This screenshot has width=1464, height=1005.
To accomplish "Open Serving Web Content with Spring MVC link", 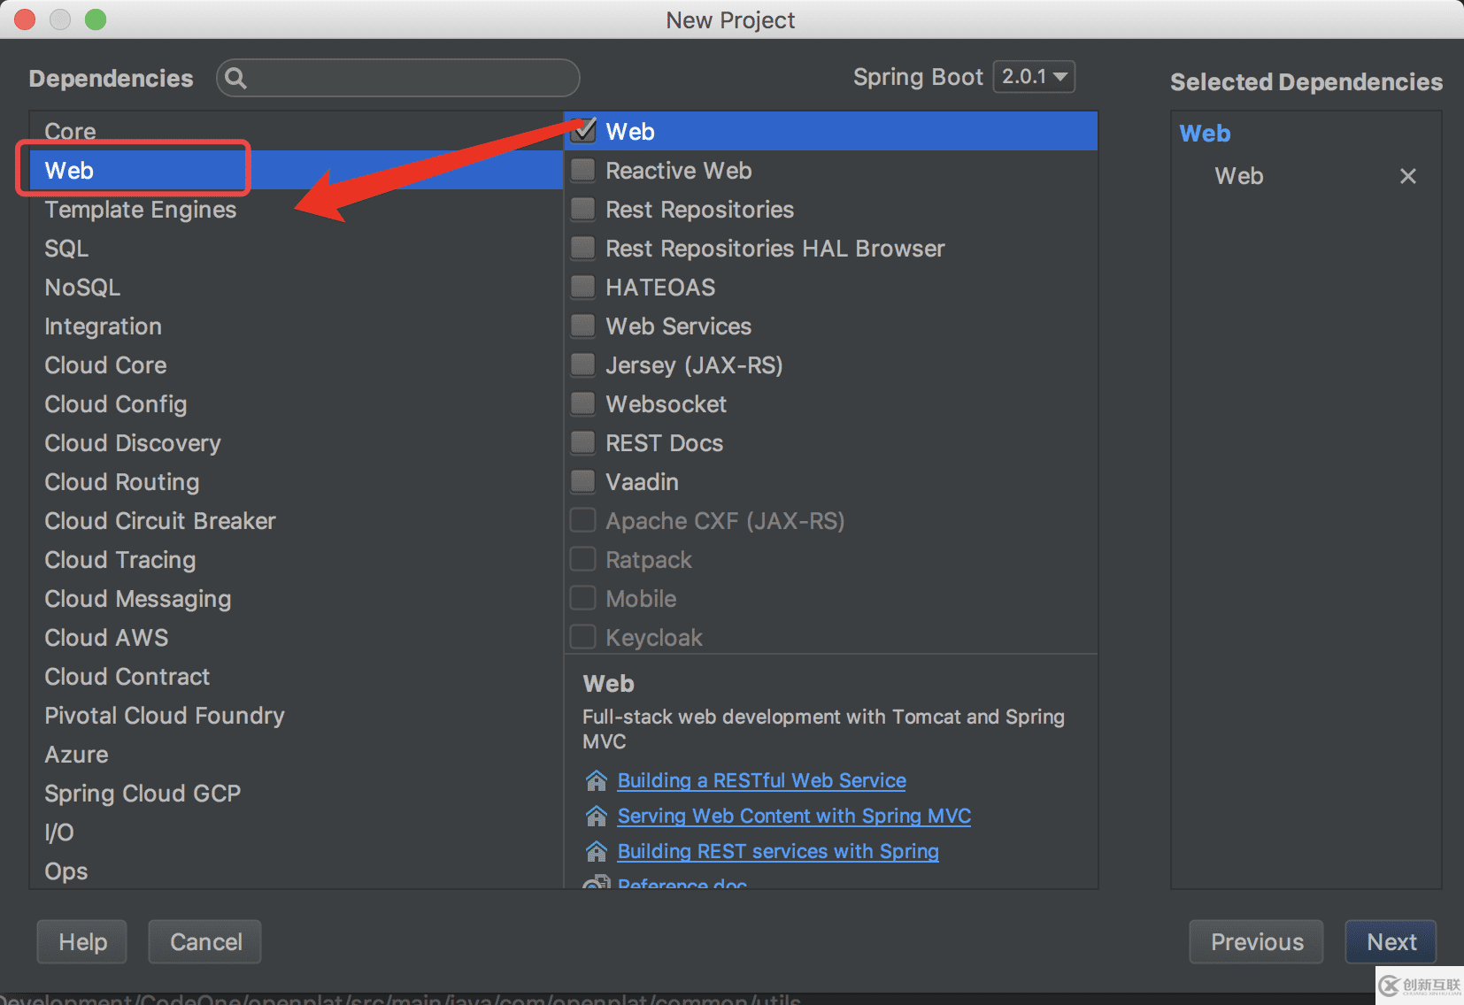I will tap(794, 816).
